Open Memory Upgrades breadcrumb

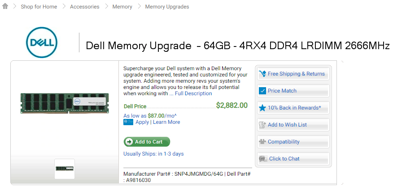pos(167,7)
